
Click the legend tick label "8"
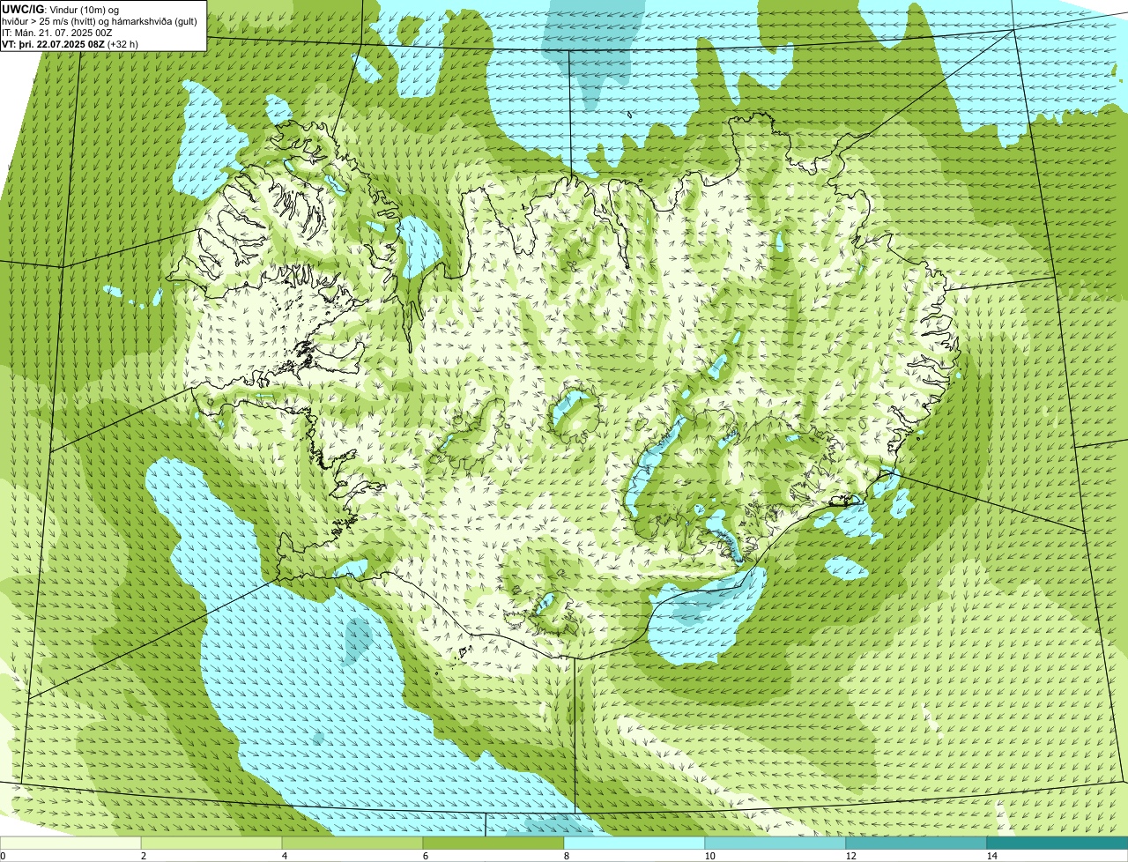[566, 856]
